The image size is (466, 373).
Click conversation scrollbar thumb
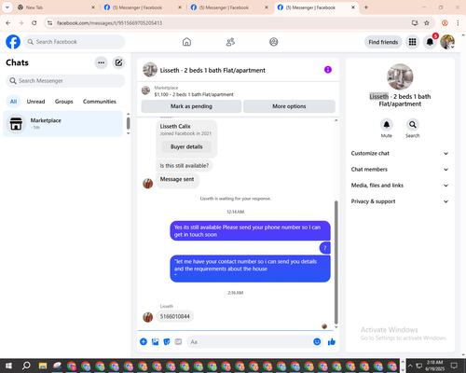[336, 263]
